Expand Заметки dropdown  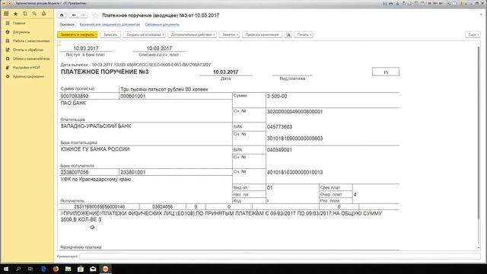pyautogui.click(x=229, y=34)
